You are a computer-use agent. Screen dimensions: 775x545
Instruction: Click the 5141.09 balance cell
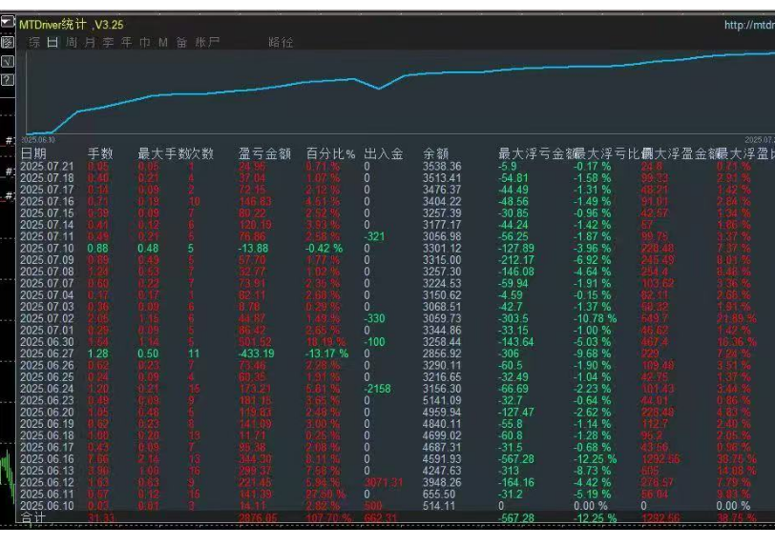point(442,400)
